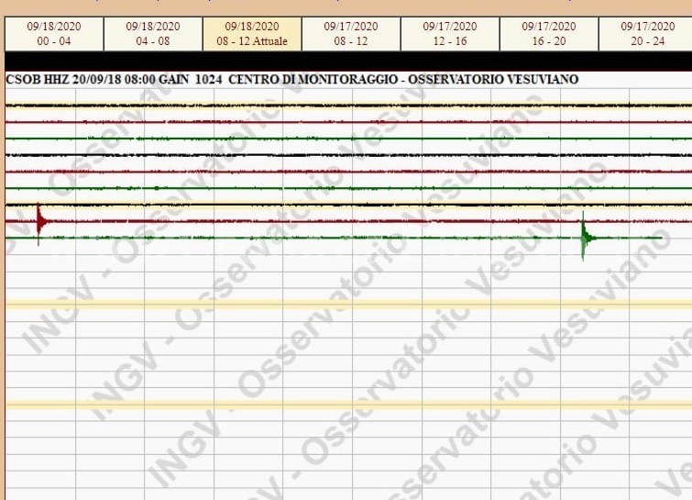Image resolution: width=692 pixels, height=500 pixels.
Task: Click the end of the last green trace
Action: 660,239
